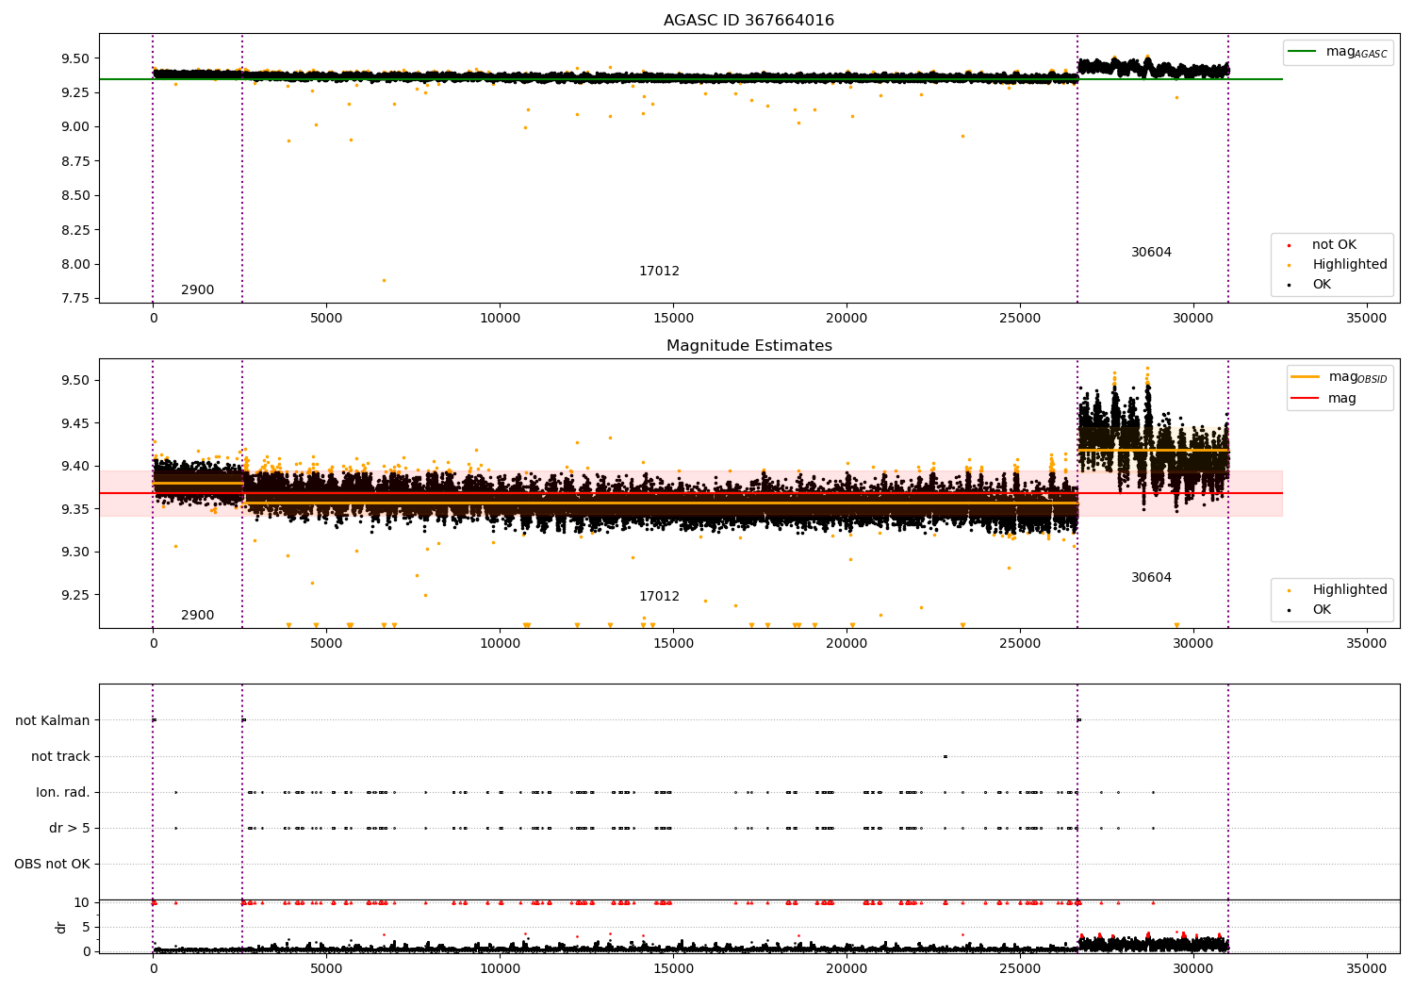Click the 20000 tick under Magnitude Estimates plot

(847, 644)
